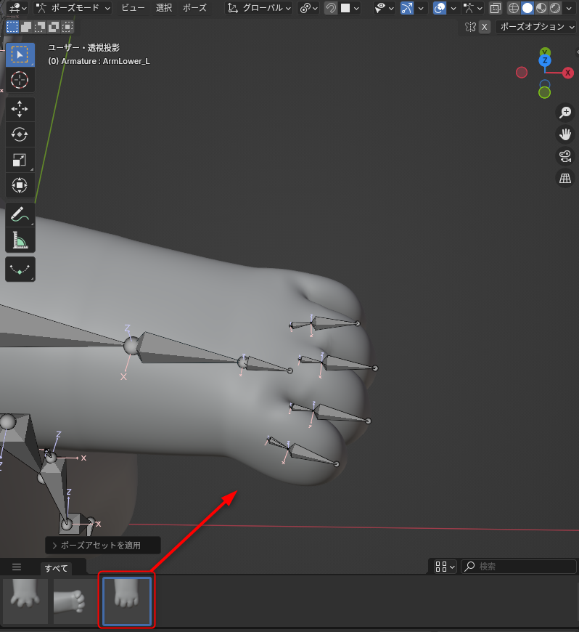The image size is (579, 632).
Task: Toggle X-axis mirror in pose options
Action: 485,27
